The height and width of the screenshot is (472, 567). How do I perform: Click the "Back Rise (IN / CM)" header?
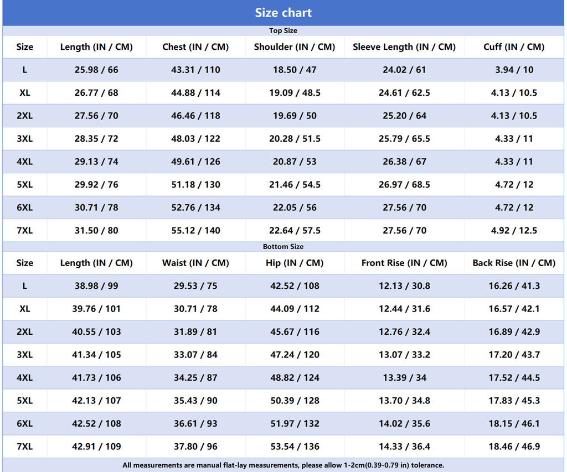point(514,263)
